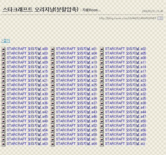
Task: Click file icon beside STARCRAFT 오리지날.a58
Action: (x=53, y=135)
